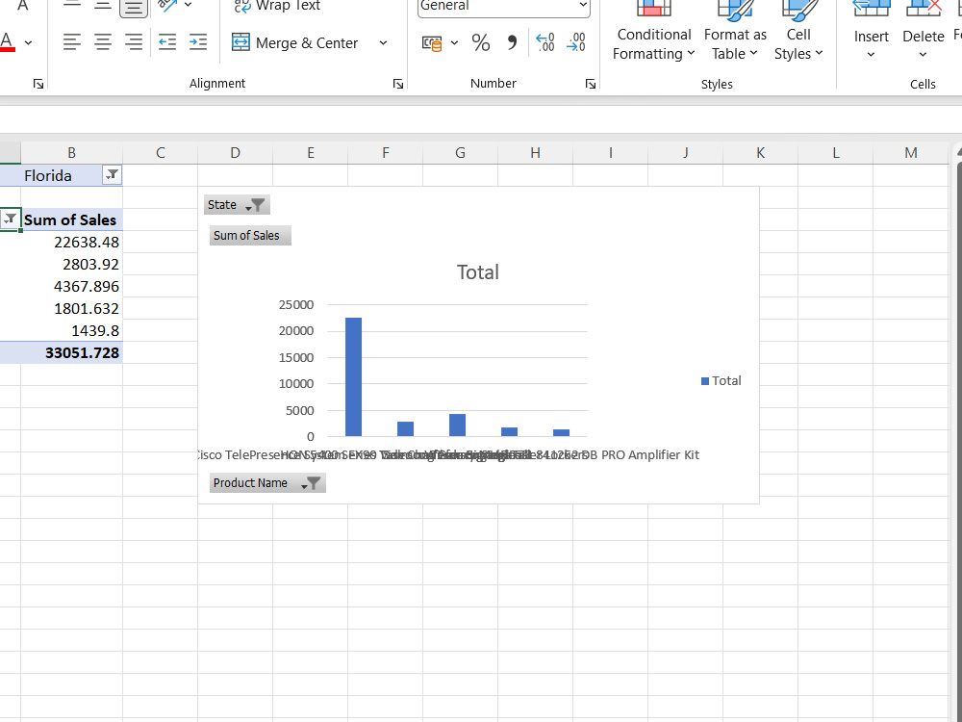Select column B header
The width and height of the screenshot is (962, 722).
[x=72, y=153]
